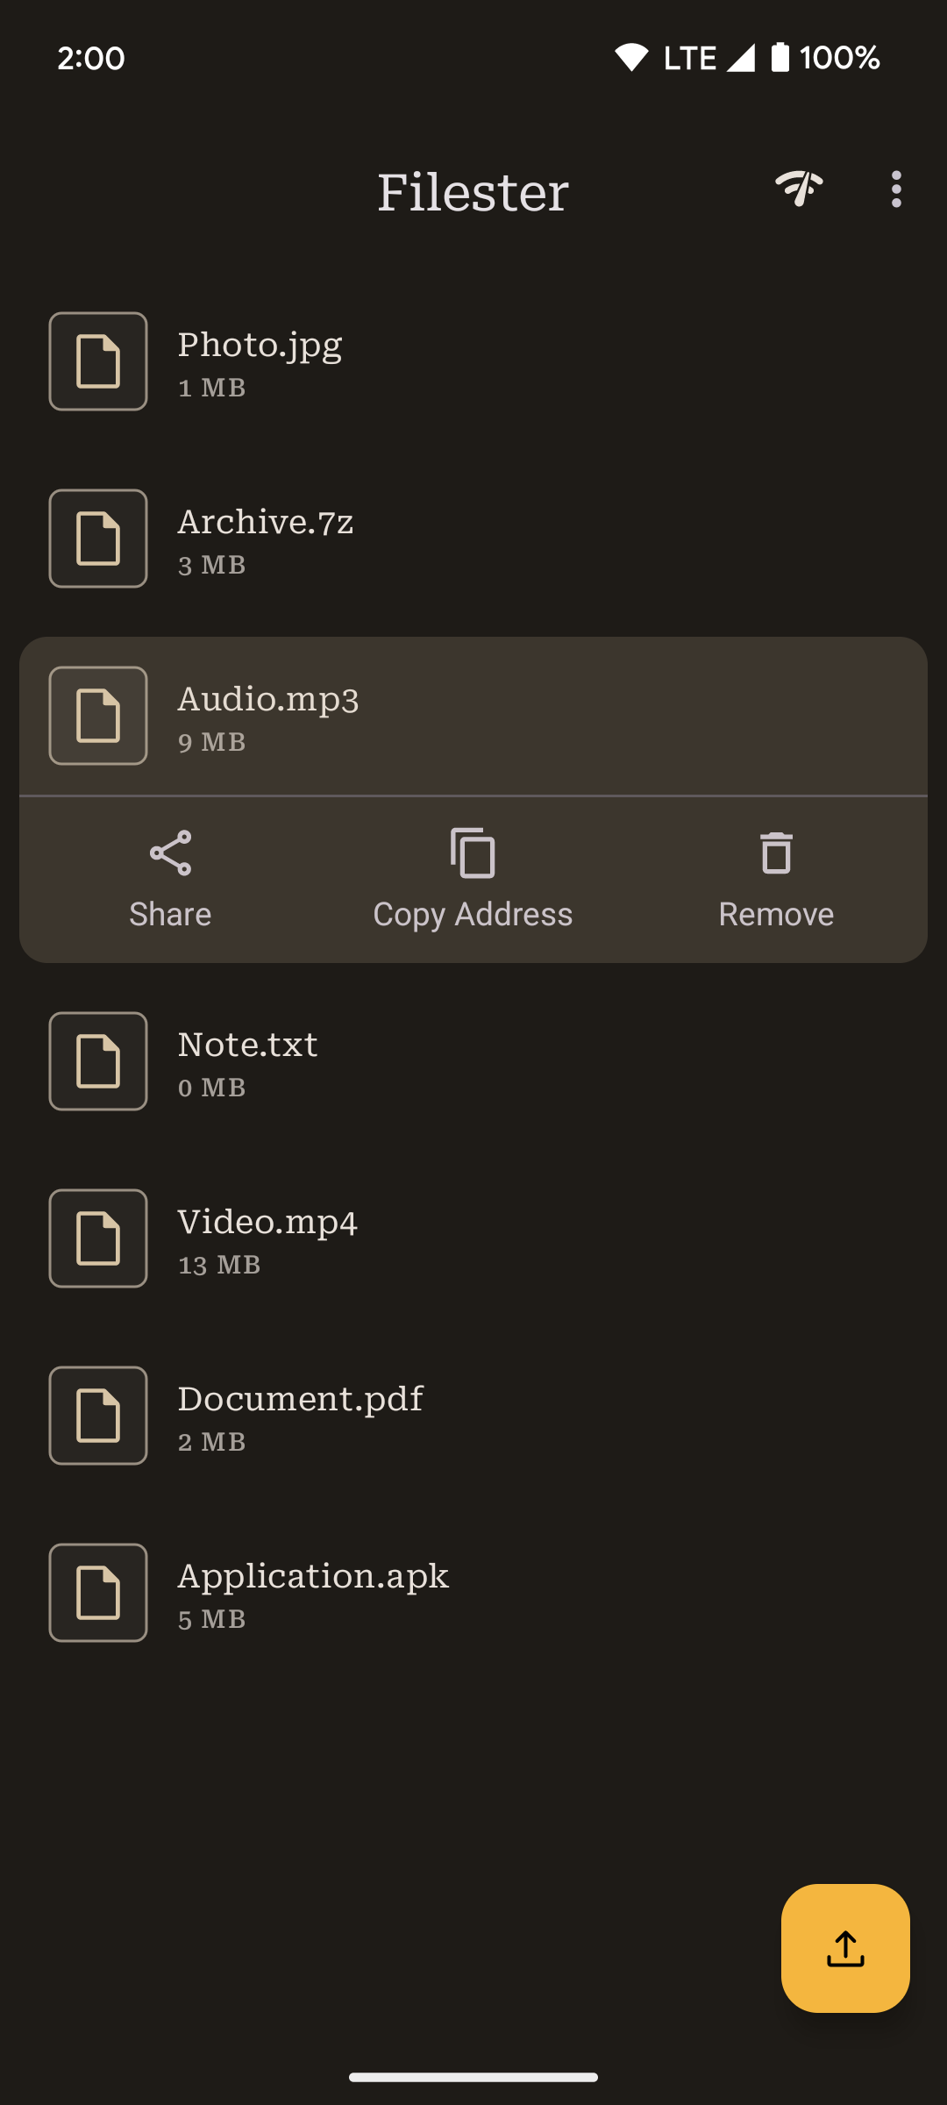
Task: Select the Photo.jpg file name
Action: pyautogui.click(x=260, y=346)
